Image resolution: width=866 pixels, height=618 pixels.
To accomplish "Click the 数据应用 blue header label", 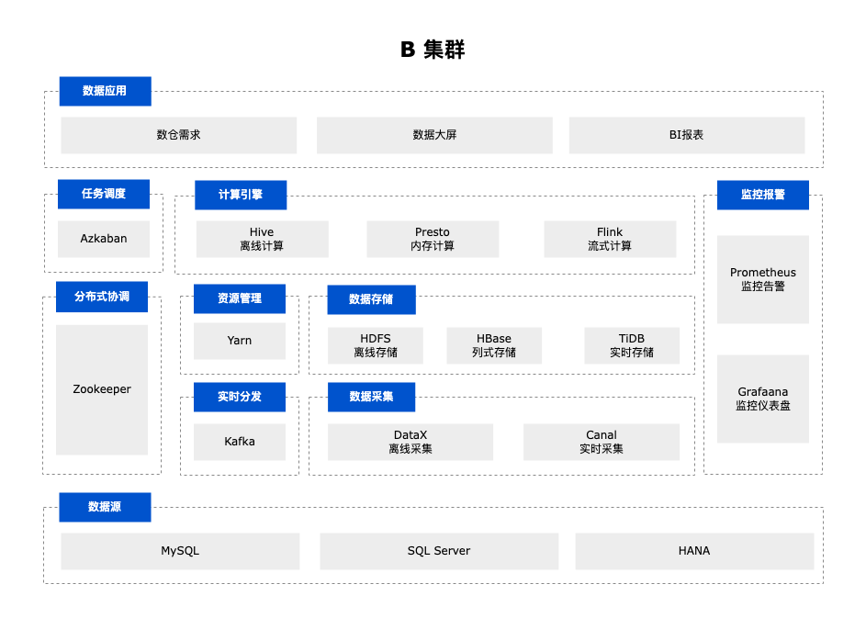I will pyautogui.click(x=105, y=91).
